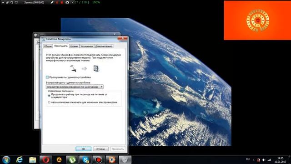Open Windows Explorer folder icon in taskbar
291x164 pixels.
(x=33, y=160)
